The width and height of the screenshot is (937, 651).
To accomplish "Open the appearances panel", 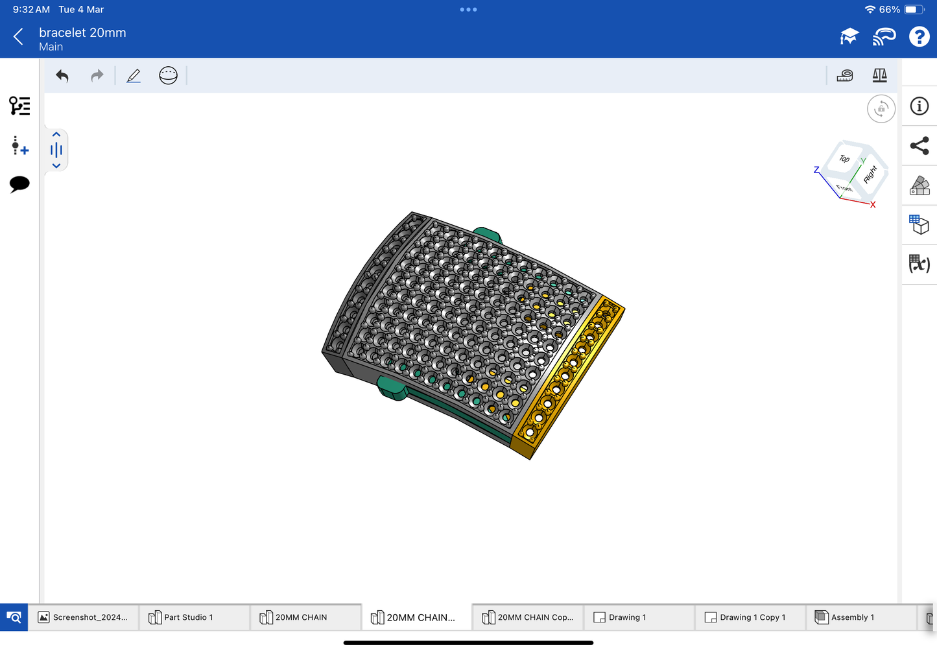I will pyautogui.click(x=919, y=185).
